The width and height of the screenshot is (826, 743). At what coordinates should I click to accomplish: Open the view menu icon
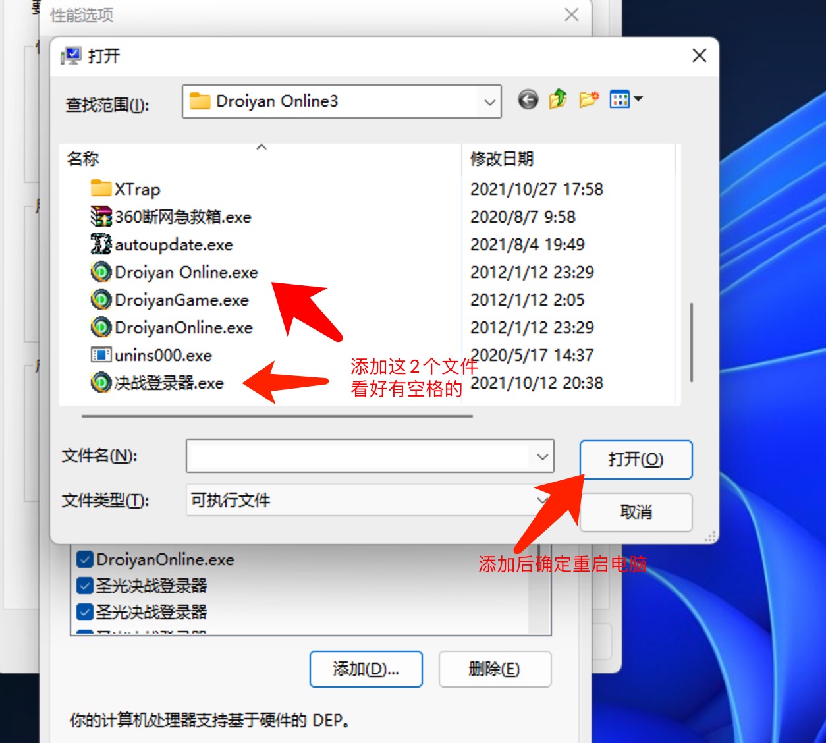pyautogui.click(x=626, y=99)
